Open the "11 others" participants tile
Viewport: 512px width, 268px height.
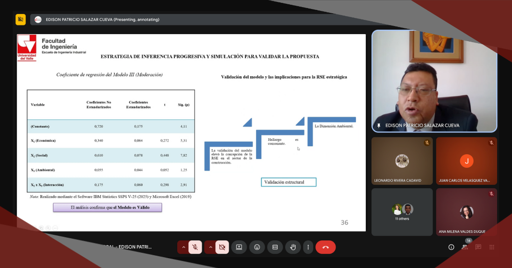402,212
